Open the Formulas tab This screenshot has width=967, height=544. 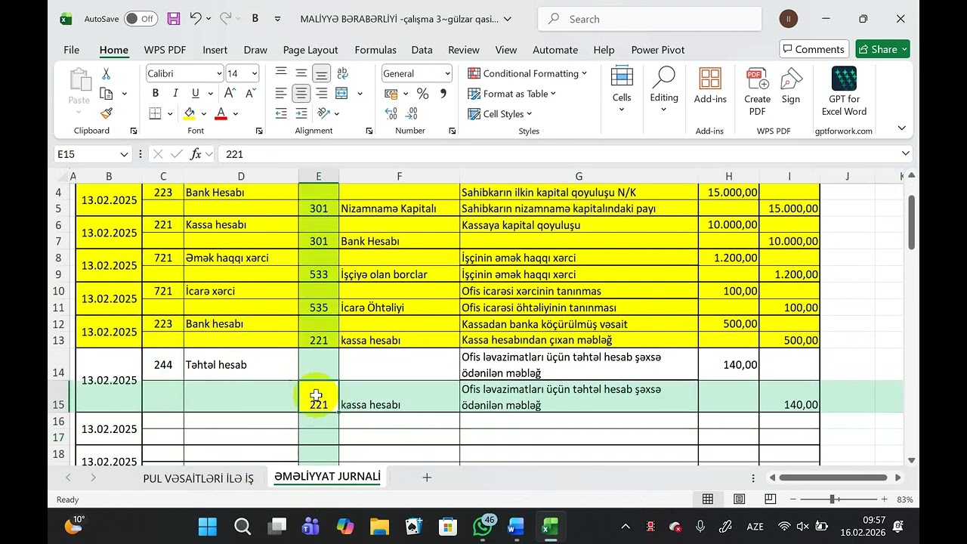pos(375,50)
